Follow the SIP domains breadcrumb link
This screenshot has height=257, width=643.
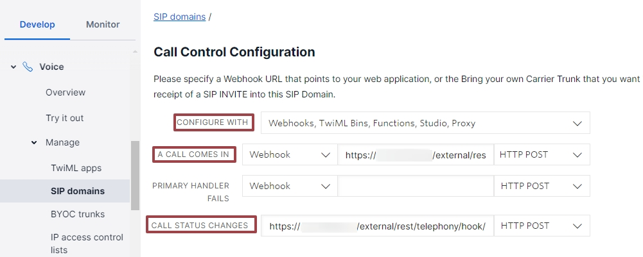pyautogui.click(x=180, y=17)
